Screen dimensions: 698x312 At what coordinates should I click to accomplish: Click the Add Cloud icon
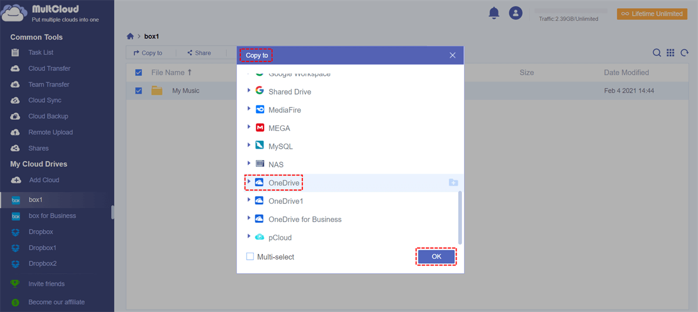(16, 180)
